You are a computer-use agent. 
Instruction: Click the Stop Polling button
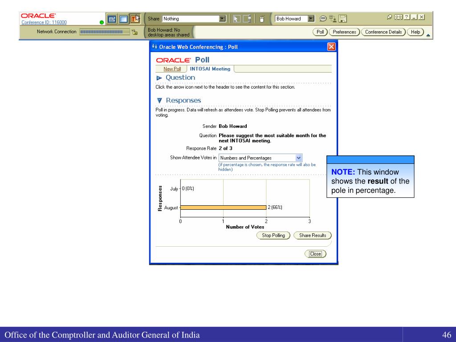(273, 235)
